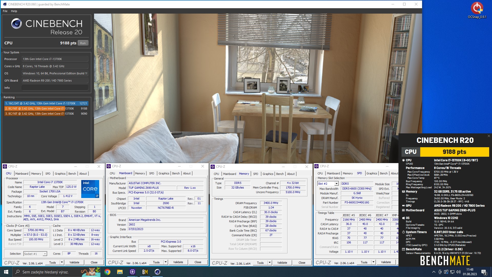Click the Meet Now camera tray icon

pos(440,272)
